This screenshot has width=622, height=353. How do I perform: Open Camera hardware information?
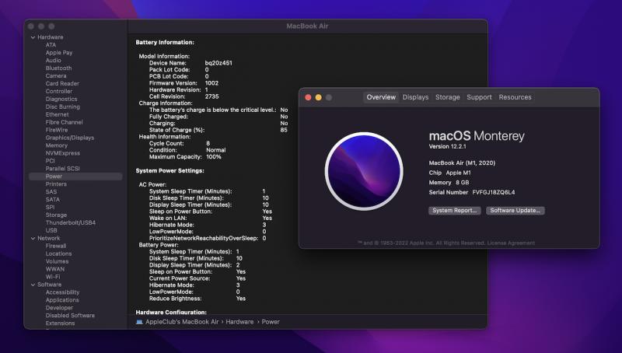[56, 75]
